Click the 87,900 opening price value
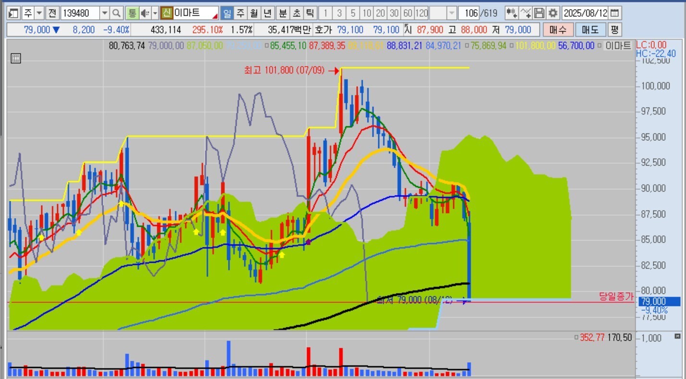686x379 pixels. click(x=430, y=30)
